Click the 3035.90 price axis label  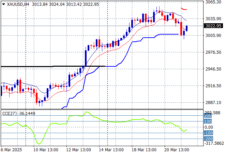(x=213, y=19)
